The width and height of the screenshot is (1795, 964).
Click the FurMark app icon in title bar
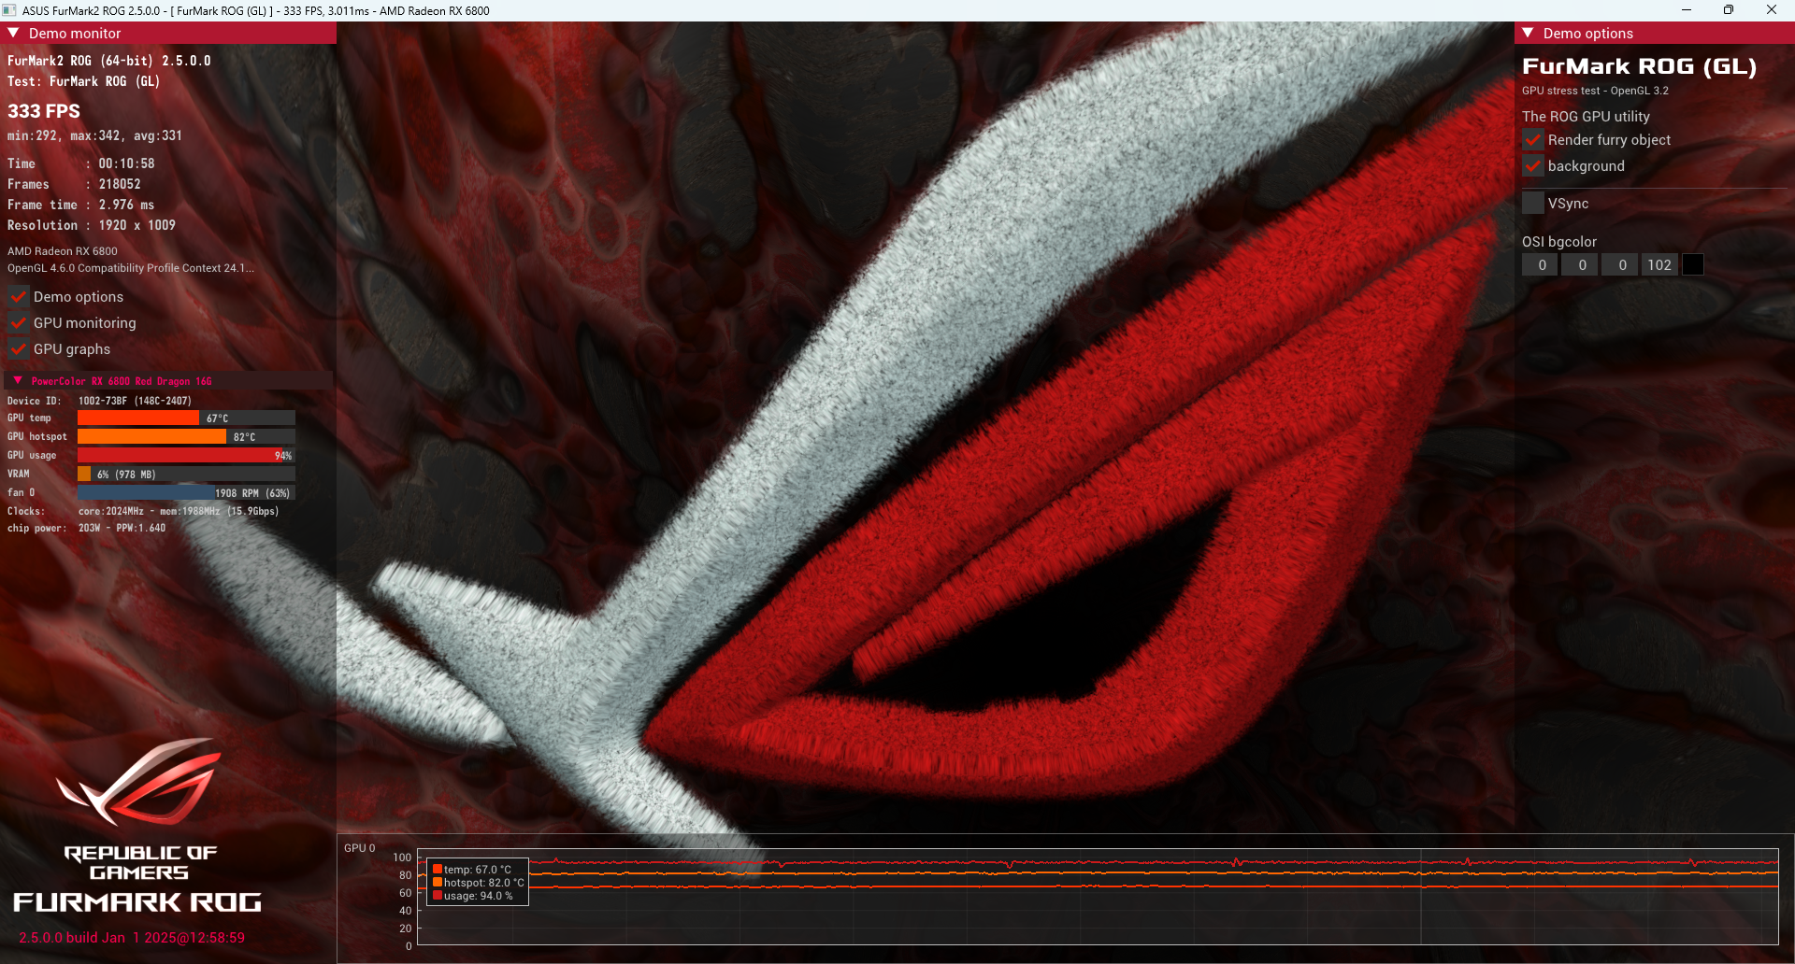[x=9, y=10]
